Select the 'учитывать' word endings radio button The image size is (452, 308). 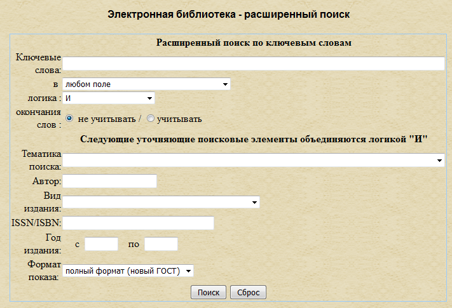tap(151, 119)
